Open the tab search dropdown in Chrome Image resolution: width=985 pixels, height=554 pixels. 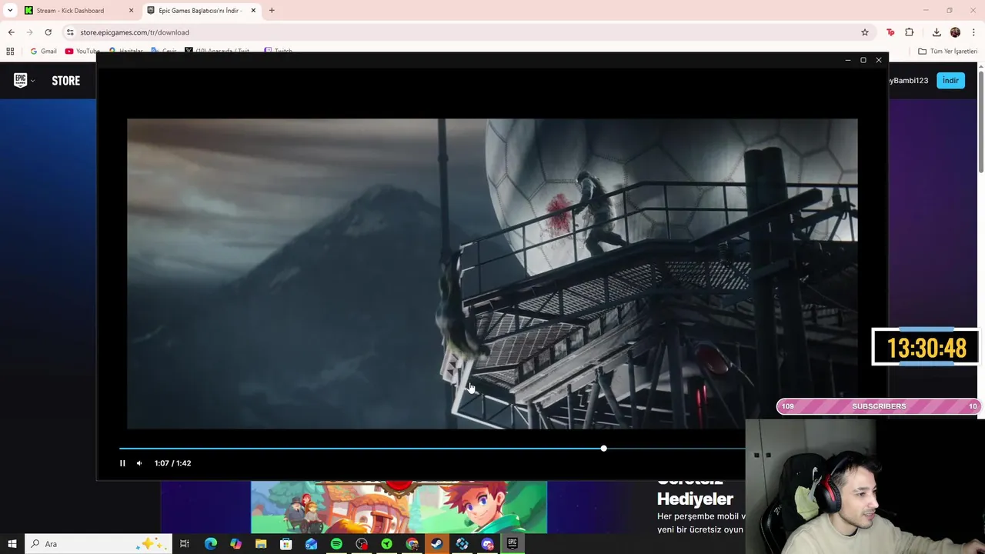tap(10, 11)
